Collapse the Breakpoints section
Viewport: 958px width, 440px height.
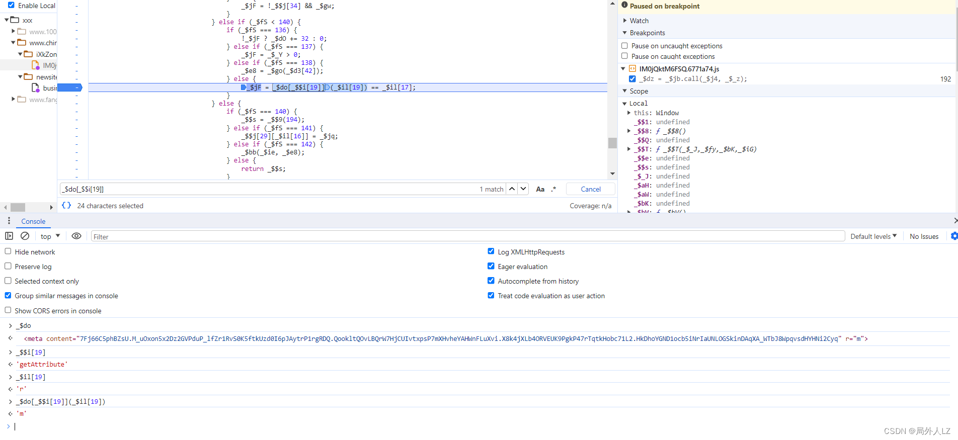point(625,33)
